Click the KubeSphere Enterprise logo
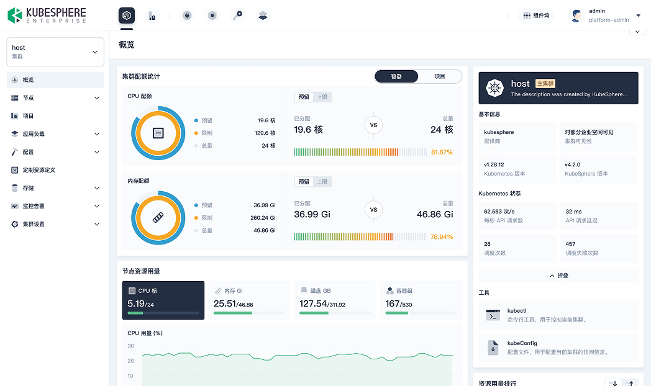 click(47, 16)
